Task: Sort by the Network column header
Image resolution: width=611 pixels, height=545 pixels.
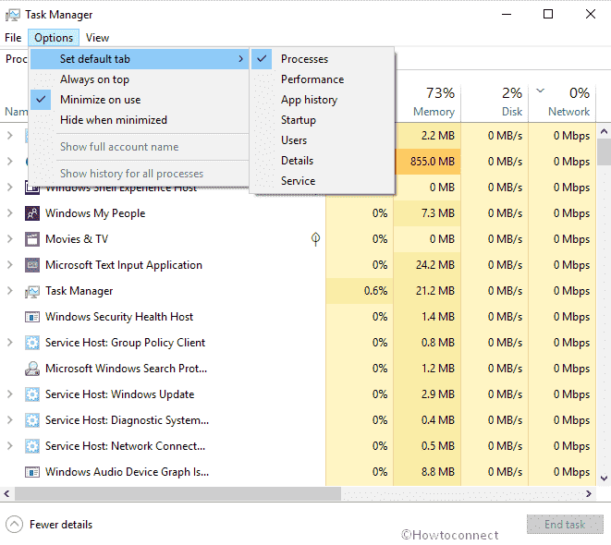Action: tap(562, 102)
